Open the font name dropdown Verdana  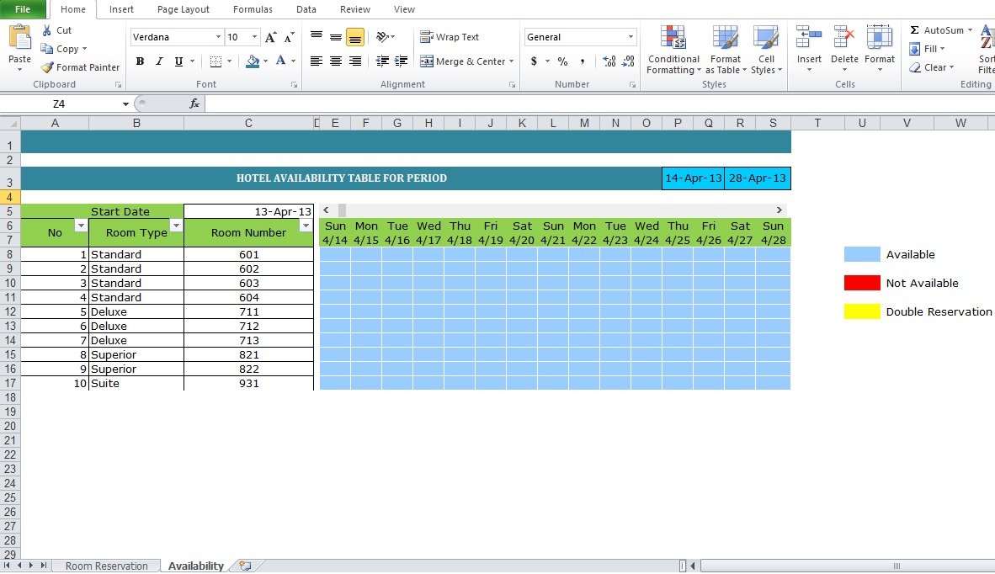218,37
